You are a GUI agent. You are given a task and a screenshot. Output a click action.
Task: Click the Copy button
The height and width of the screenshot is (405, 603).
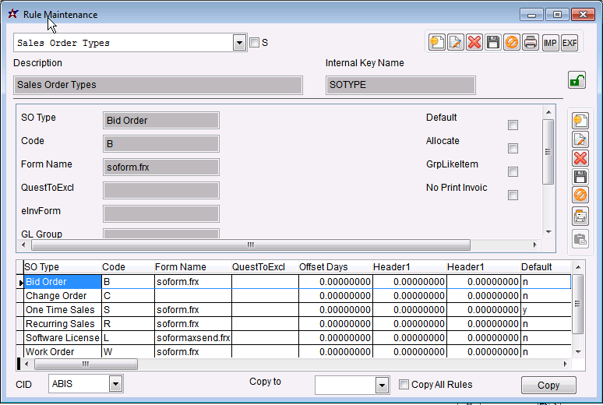pos(548,385)
